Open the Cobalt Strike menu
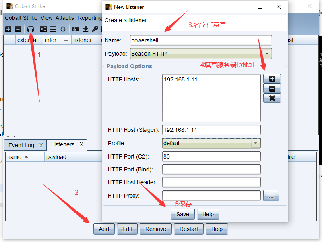This screenshot has height=242, width=322. (21, 18)
